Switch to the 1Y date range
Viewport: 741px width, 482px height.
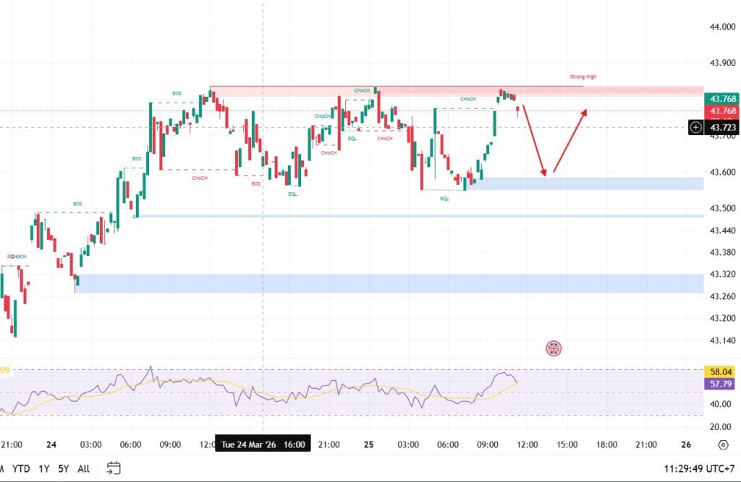click(45, 468)
